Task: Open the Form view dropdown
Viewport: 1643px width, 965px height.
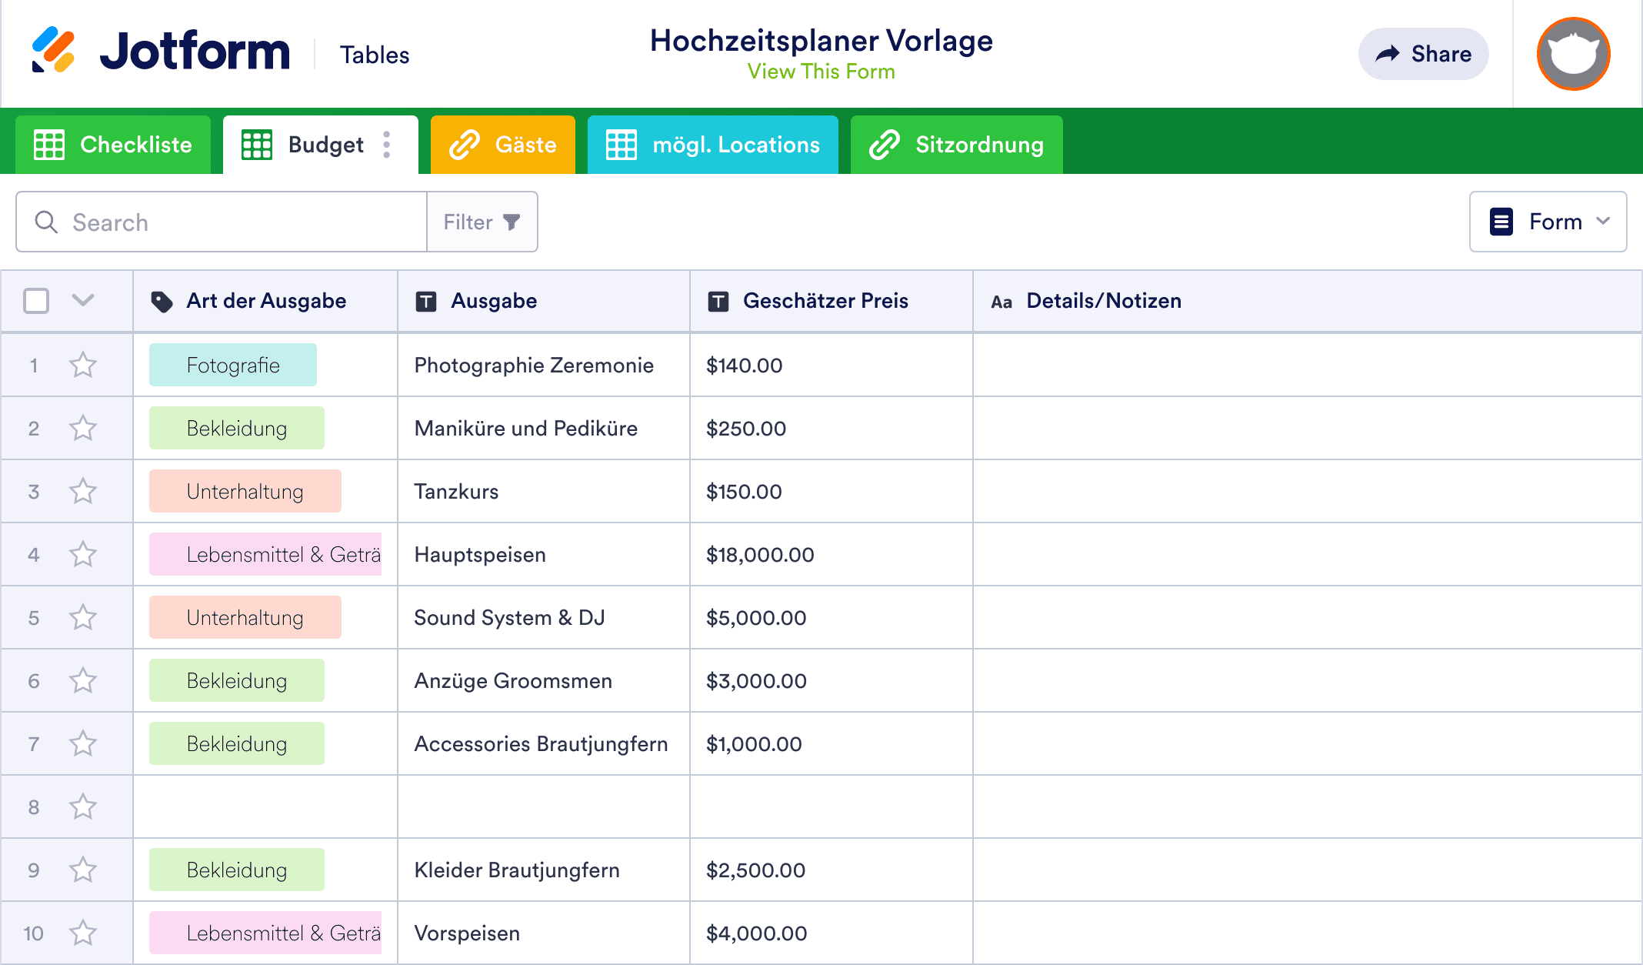Action: [x=1548, y=222]
